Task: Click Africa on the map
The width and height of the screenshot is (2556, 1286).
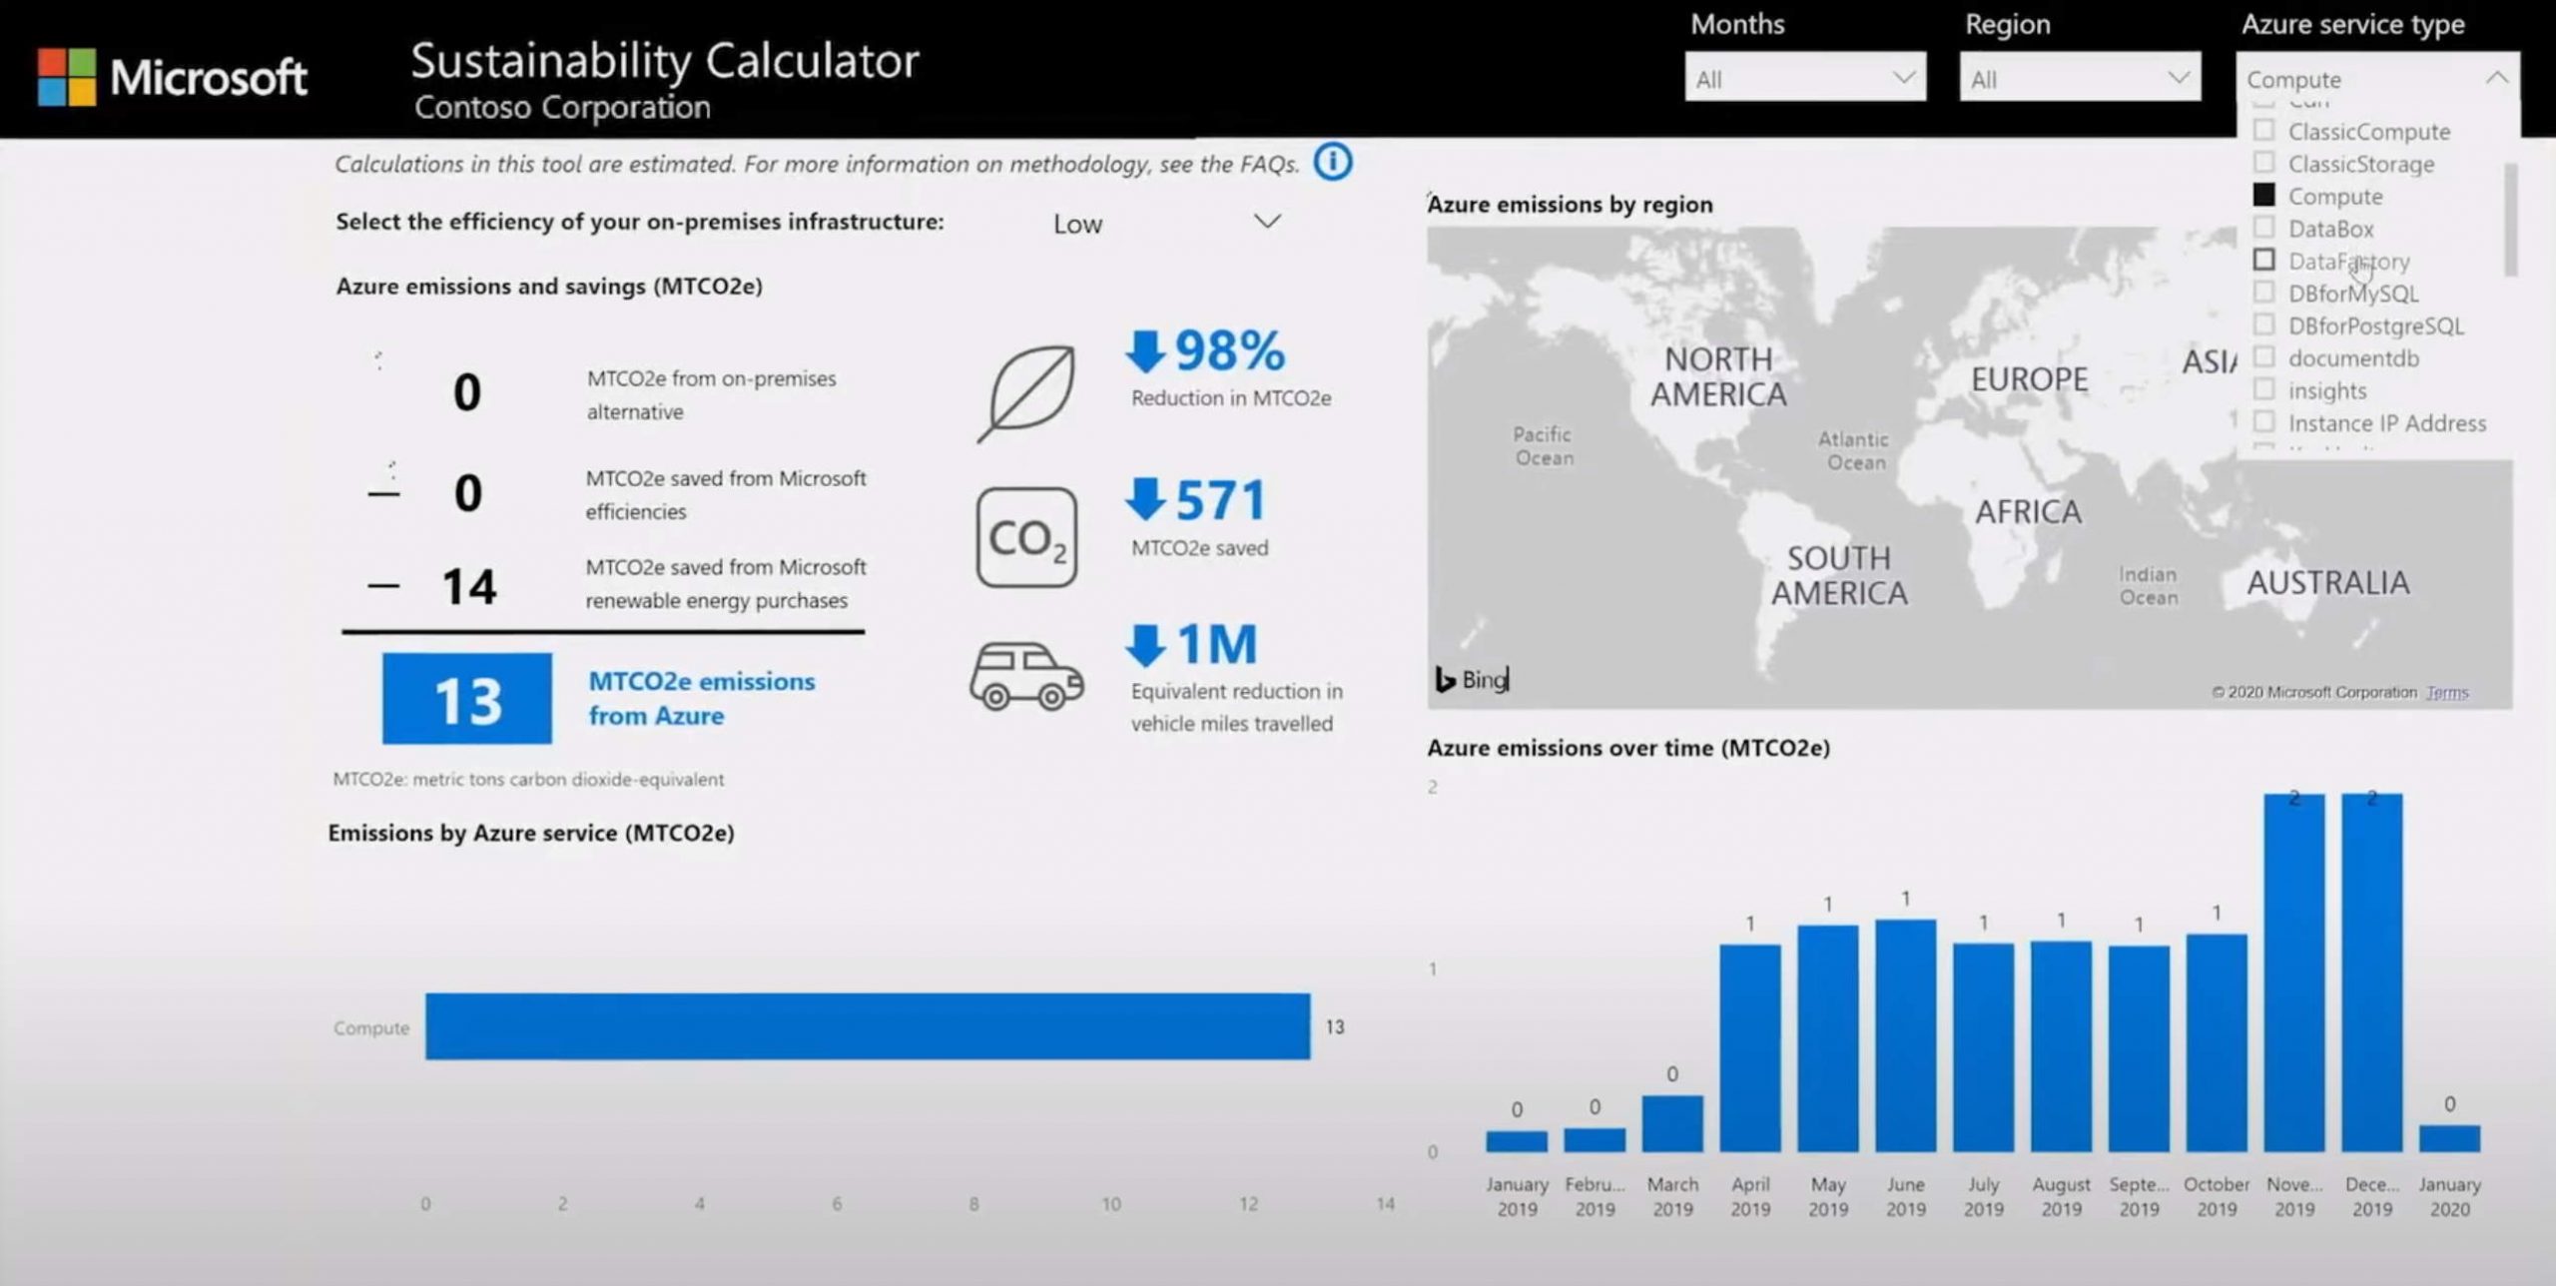Action: [2028, 512]
